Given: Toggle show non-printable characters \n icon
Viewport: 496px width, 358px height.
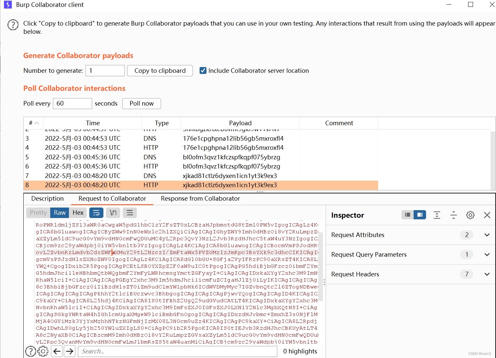Looking at the screenshot, I should click(x=113, y=213).
